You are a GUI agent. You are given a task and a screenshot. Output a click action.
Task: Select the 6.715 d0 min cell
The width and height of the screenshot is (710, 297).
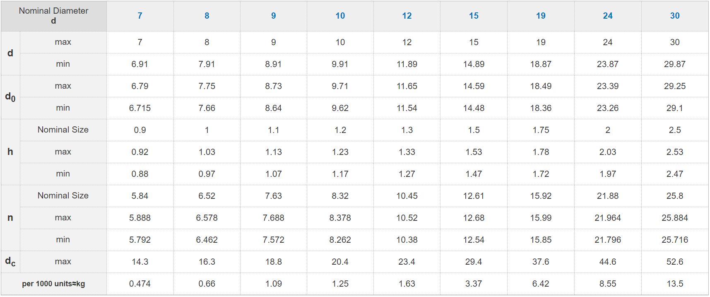pyautogui.click(x=140, y=108)
